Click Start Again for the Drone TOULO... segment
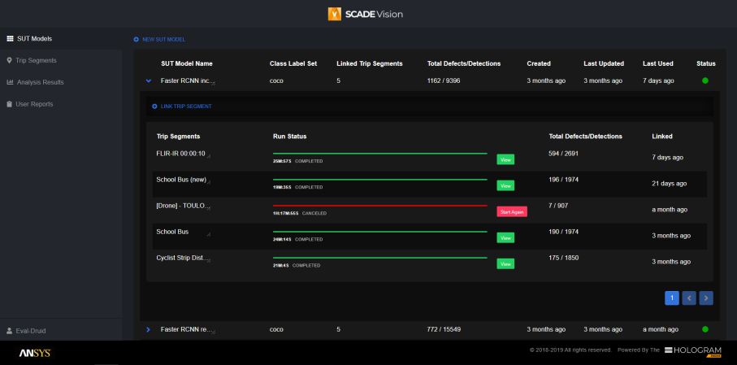 (512, 211)
